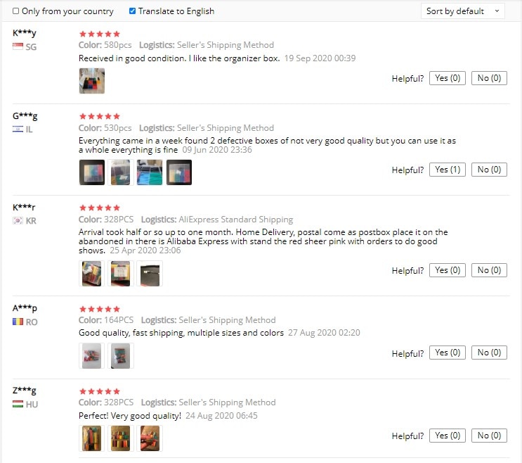
Task: Uncheck the Translate to English checkbox
Action: coord(132,11)
